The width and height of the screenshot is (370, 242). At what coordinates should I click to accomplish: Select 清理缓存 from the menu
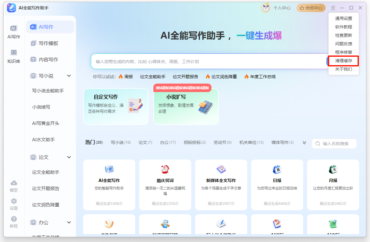pos(343,61)
